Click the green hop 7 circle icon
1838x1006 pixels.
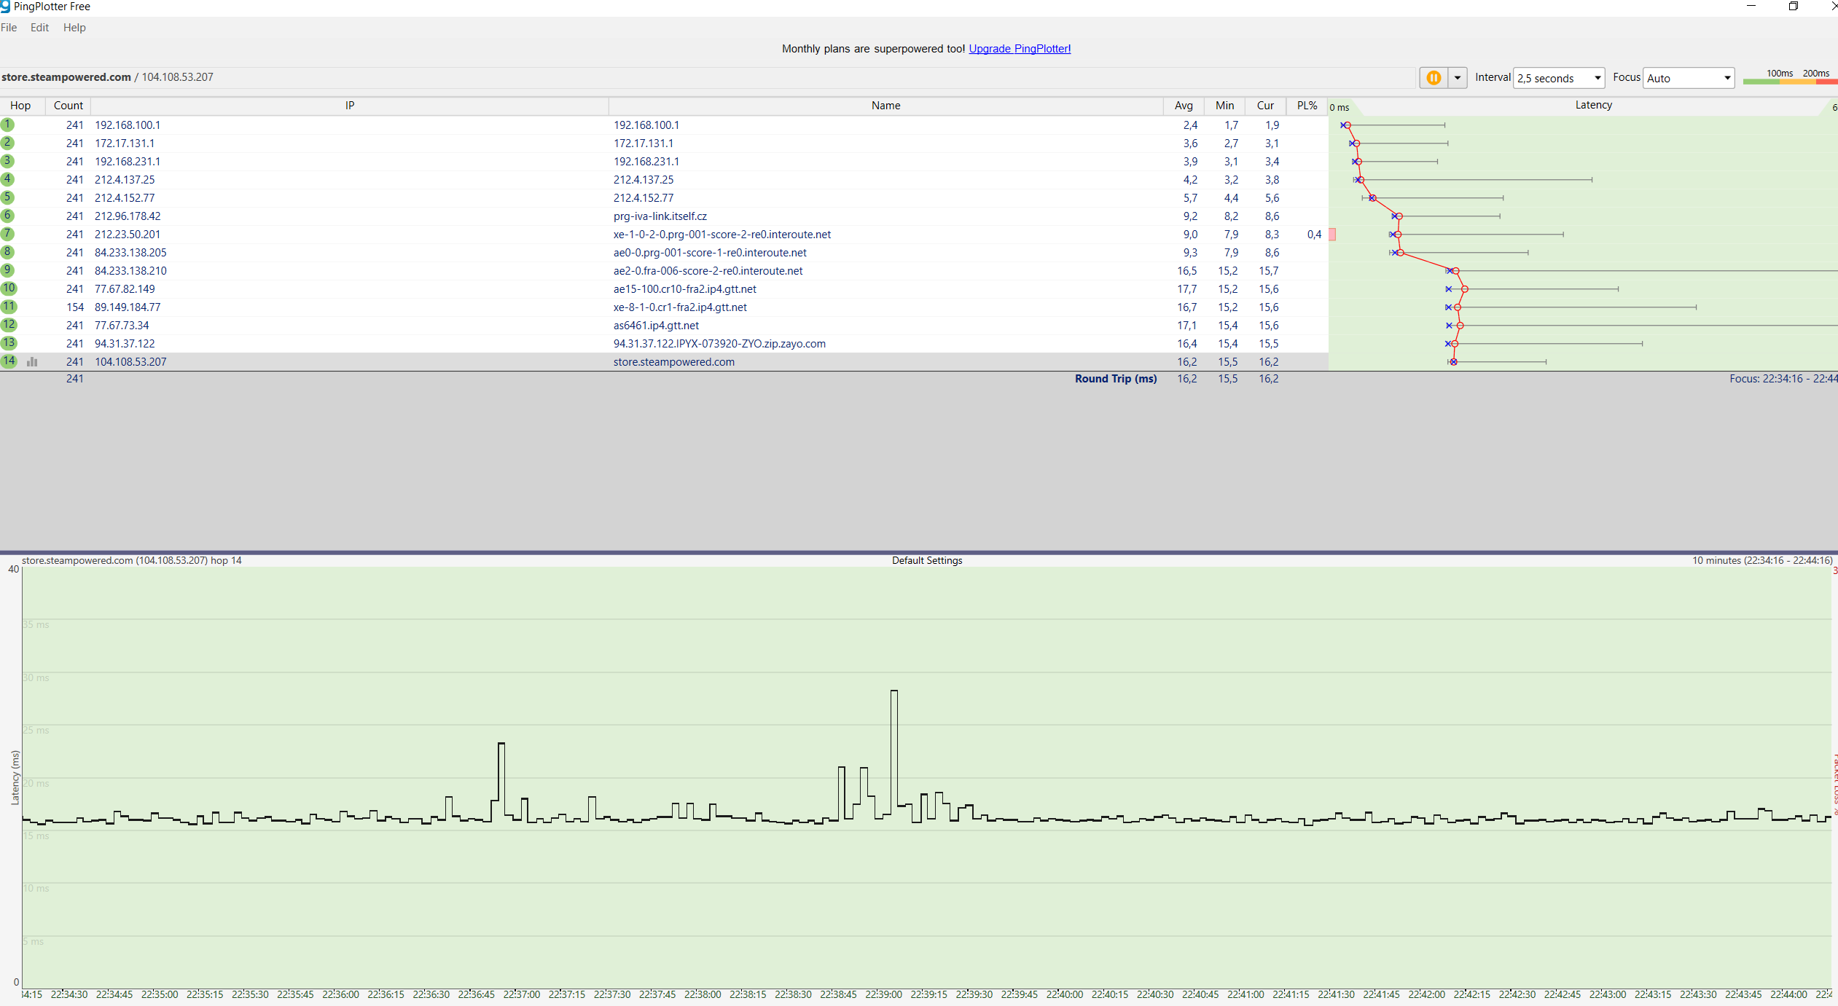point(8,234)
